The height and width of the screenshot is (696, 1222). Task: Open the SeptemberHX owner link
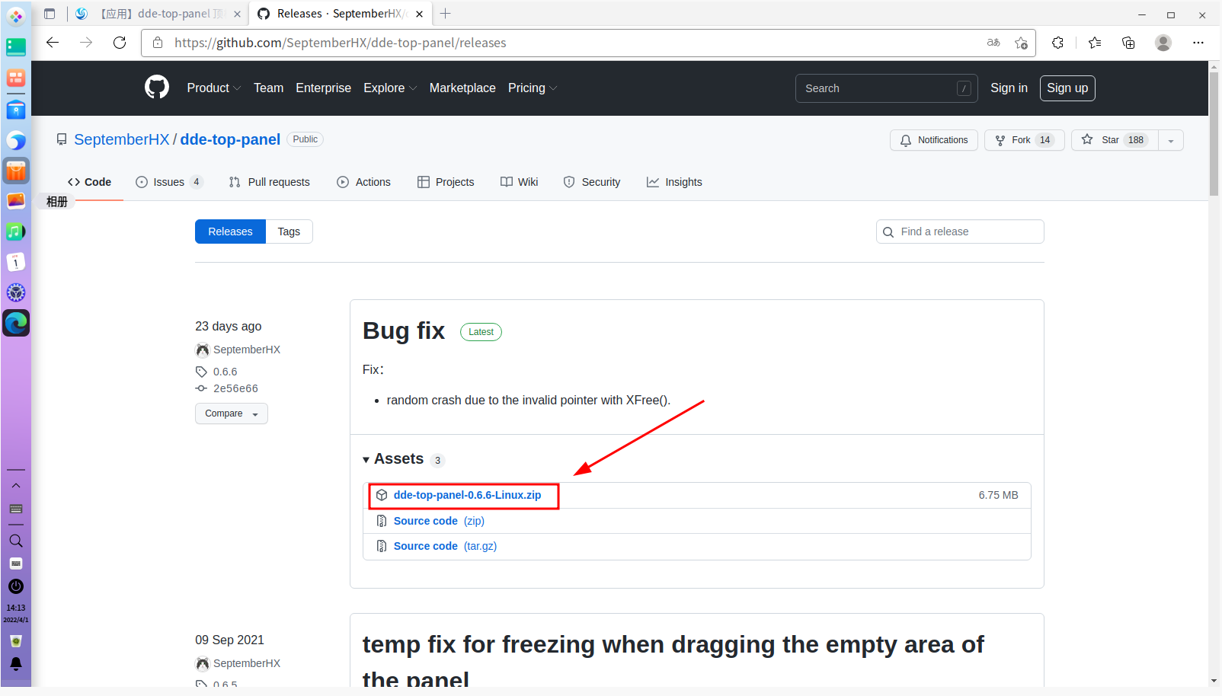coord(122,139)
